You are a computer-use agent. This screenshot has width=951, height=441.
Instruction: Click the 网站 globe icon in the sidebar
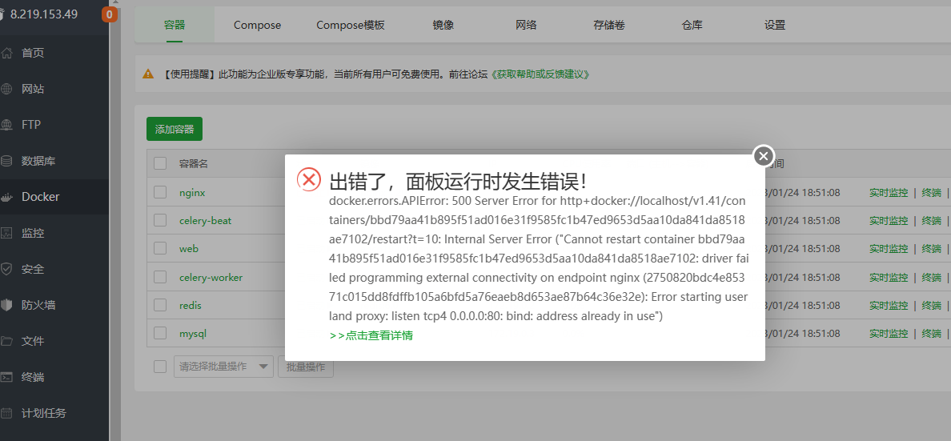[6, 89]
